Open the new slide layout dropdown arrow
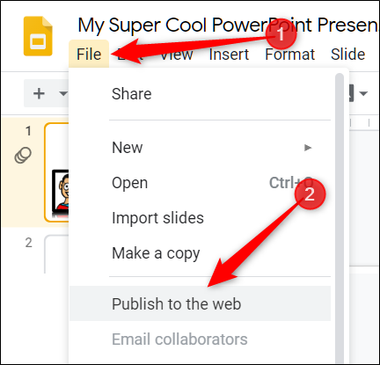Screen dimensions: 380x365 point(62,94)
